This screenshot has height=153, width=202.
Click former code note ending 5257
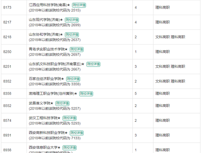(55, 108)
